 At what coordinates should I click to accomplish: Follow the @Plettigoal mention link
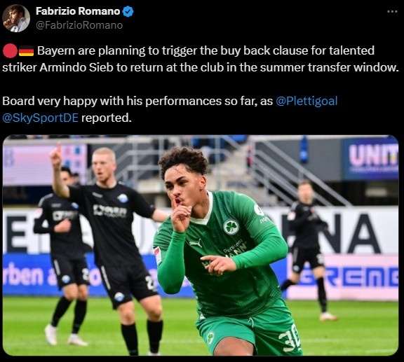pos(307,101)
